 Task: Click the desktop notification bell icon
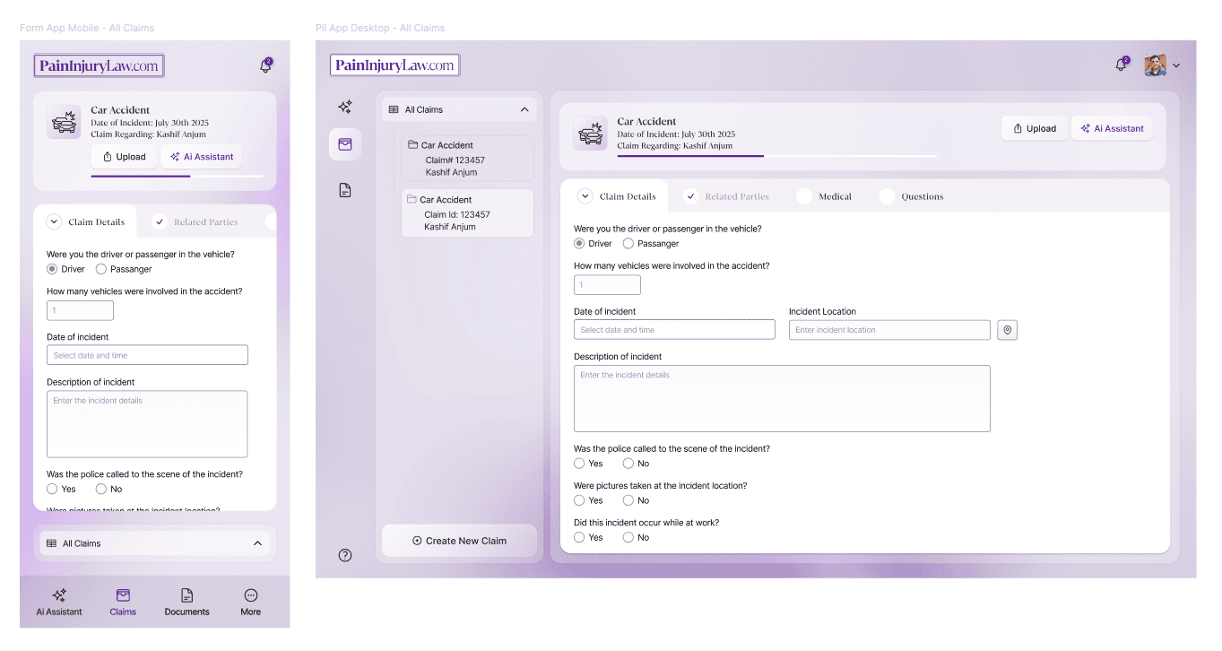pyautogui.click(x=1122, y=65)
